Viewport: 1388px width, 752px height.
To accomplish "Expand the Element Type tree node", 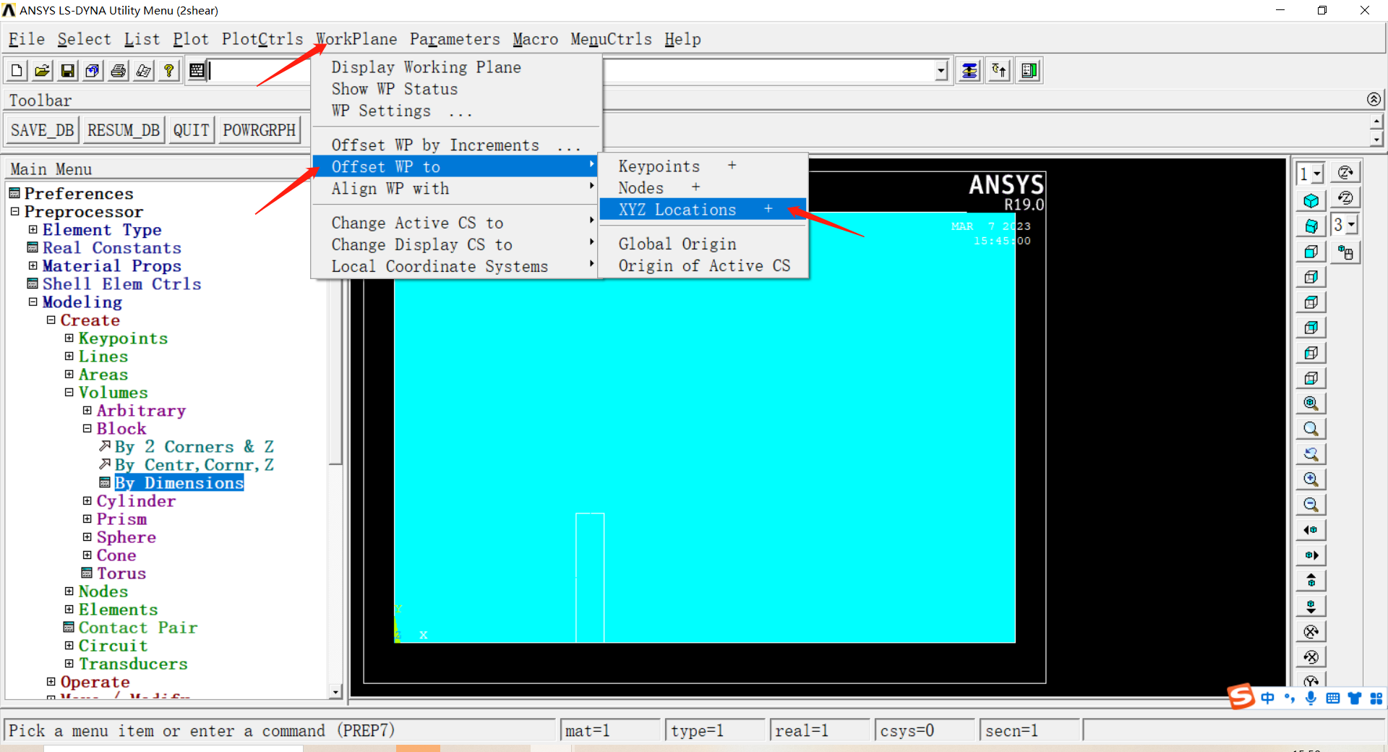I will pyautogui.click(x=33, y=229).
